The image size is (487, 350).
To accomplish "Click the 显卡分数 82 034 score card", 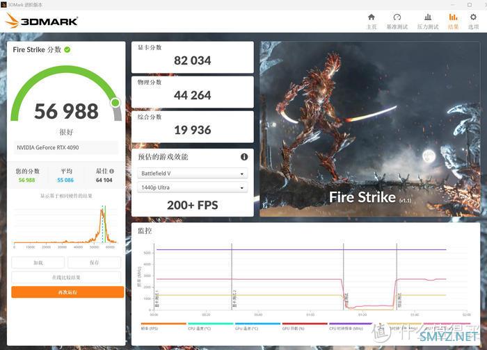I will tap(193, 57).
